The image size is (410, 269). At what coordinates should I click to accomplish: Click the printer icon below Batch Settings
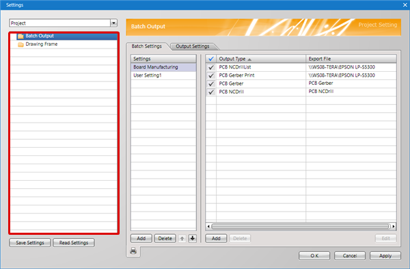(x=133, y=251)
